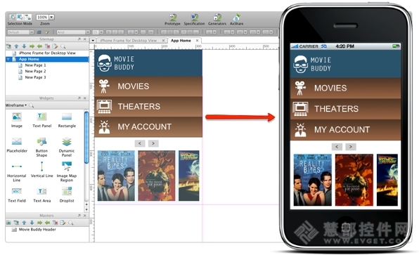Close the Sitemap panel
The image size is (419, 255).
click(84, 39)
